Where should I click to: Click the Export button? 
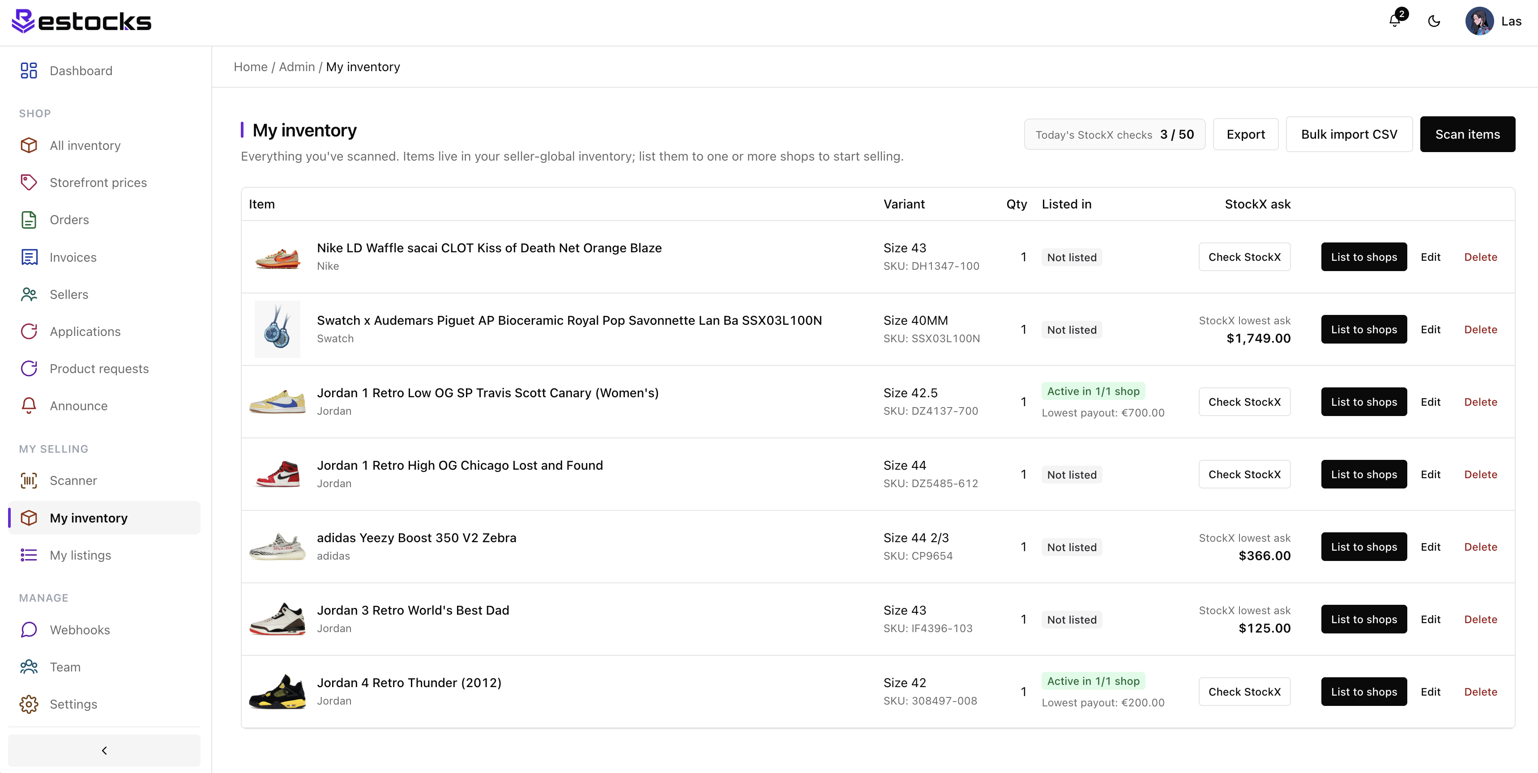1245,134
